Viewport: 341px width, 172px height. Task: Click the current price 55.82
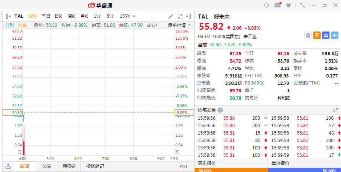pos(211,27)
